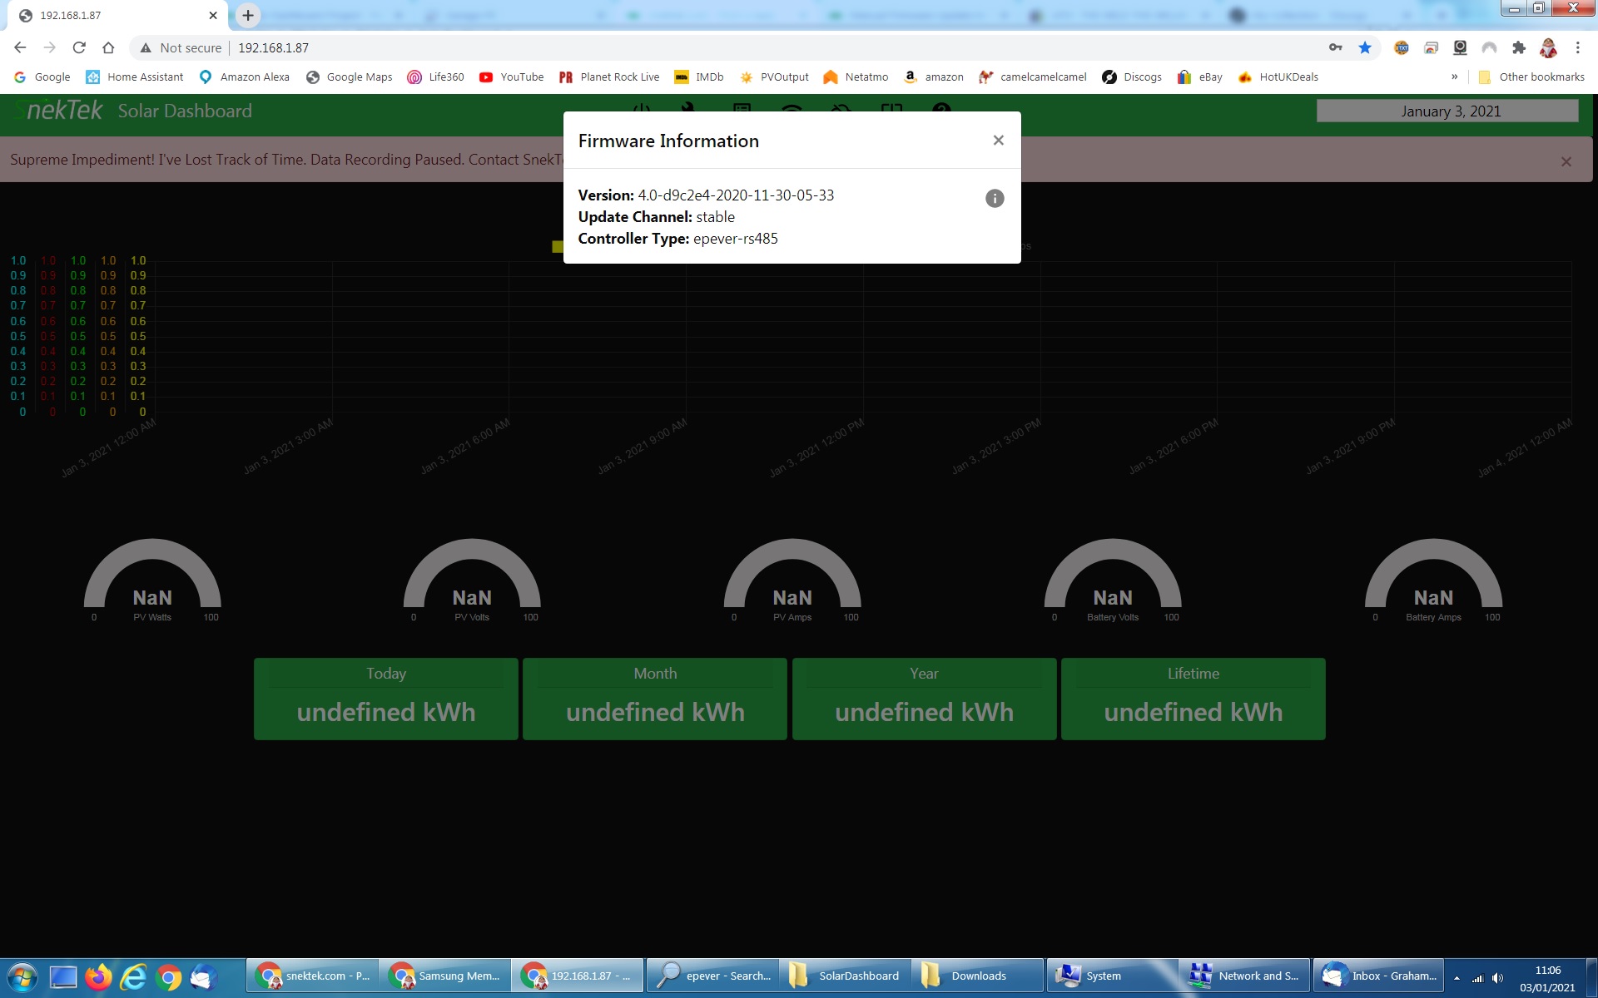Reload the current page
Viewport: 1598px width, 998px height.
tap(79, 48)
